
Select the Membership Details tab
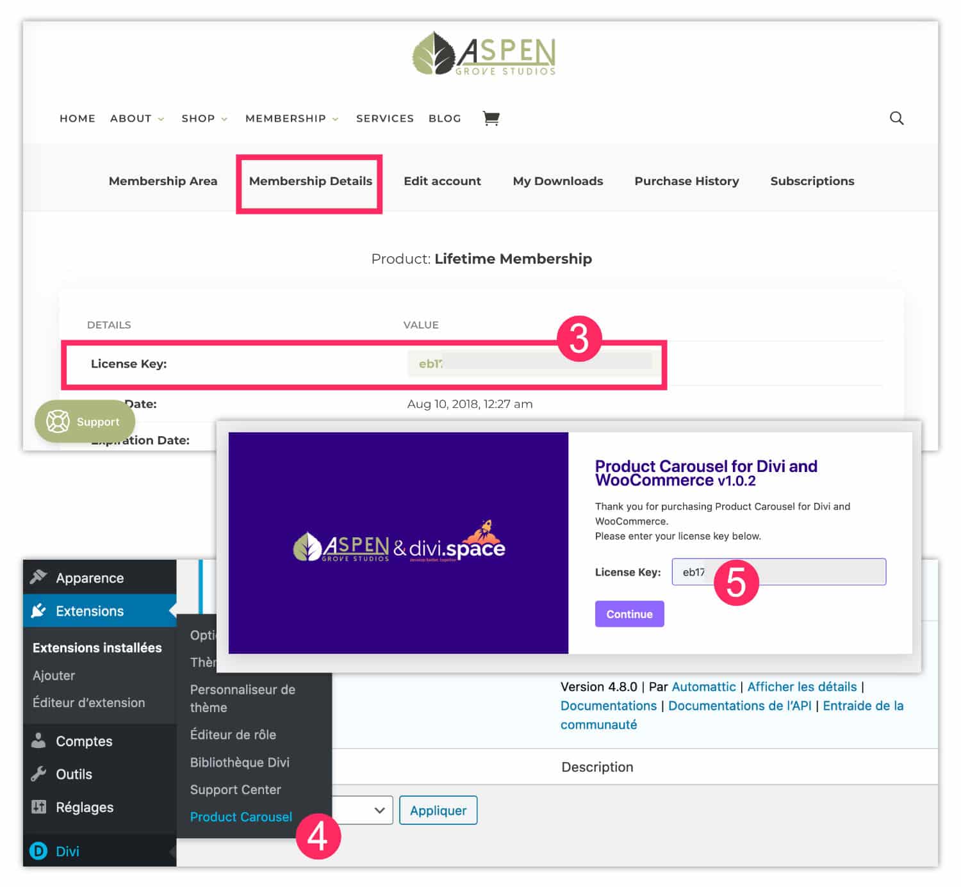coord(310,181)
